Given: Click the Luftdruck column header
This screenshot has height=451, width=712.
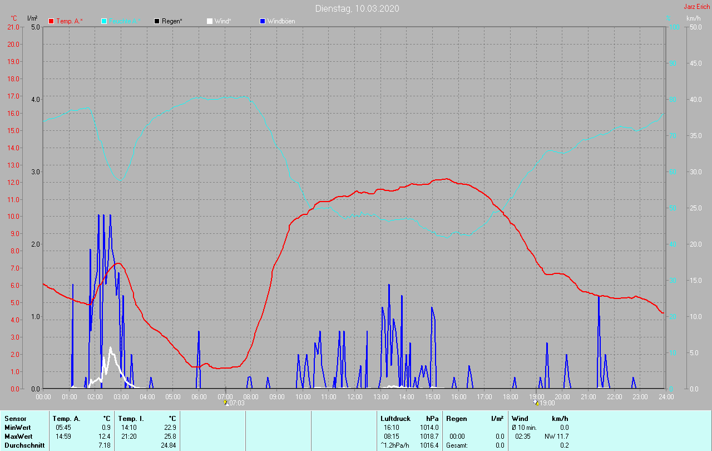Looking at the screenshot, I should 395,419.
